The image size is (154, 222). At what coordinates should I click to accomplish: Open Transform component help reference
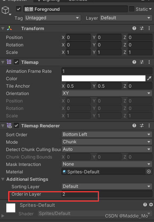click(134, 28)
